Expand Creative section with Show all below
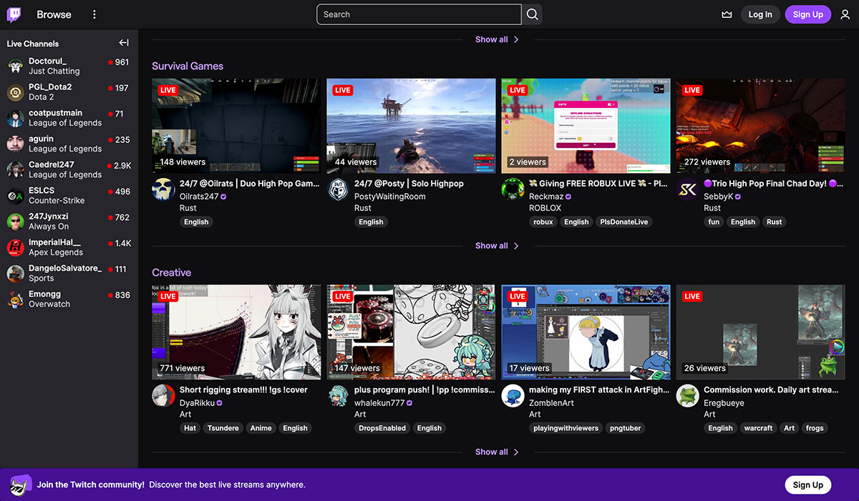 tap(497, 452)
